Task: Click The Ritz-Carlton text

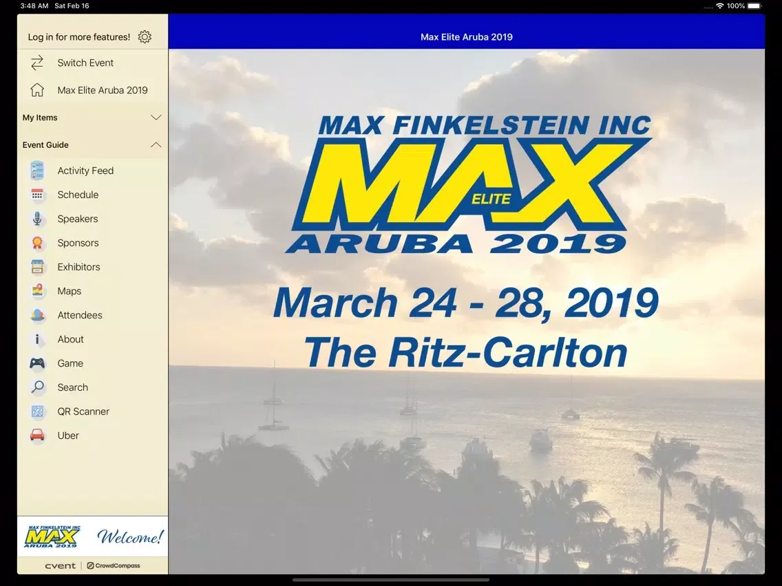Action: tap(465, 352)
